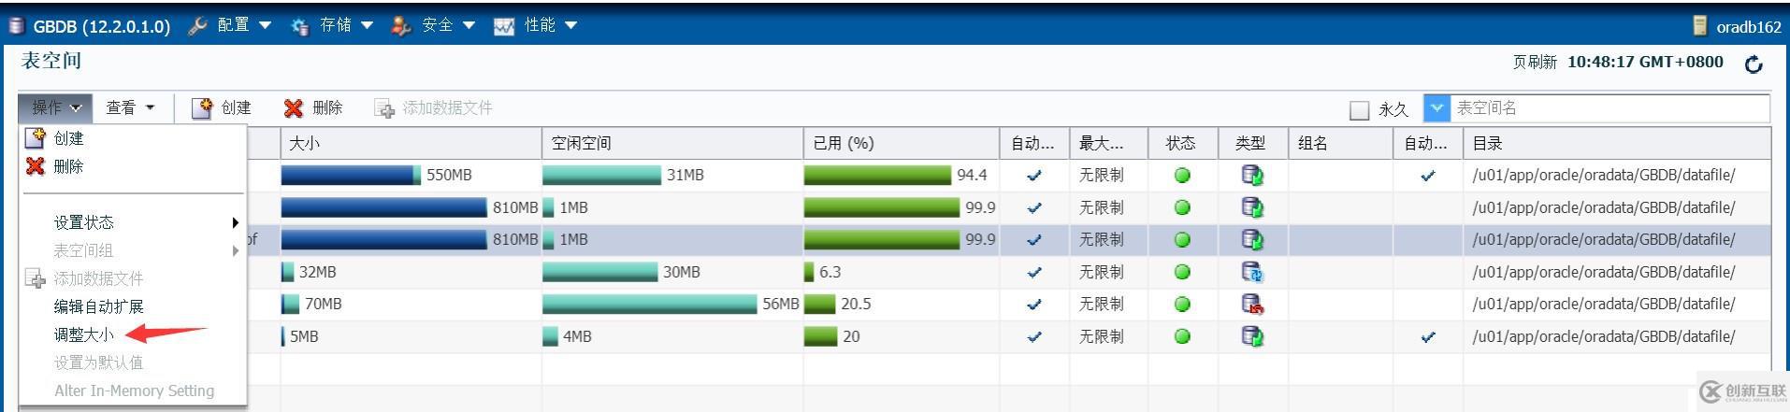Click the page refresh icon

point(1754,64)
